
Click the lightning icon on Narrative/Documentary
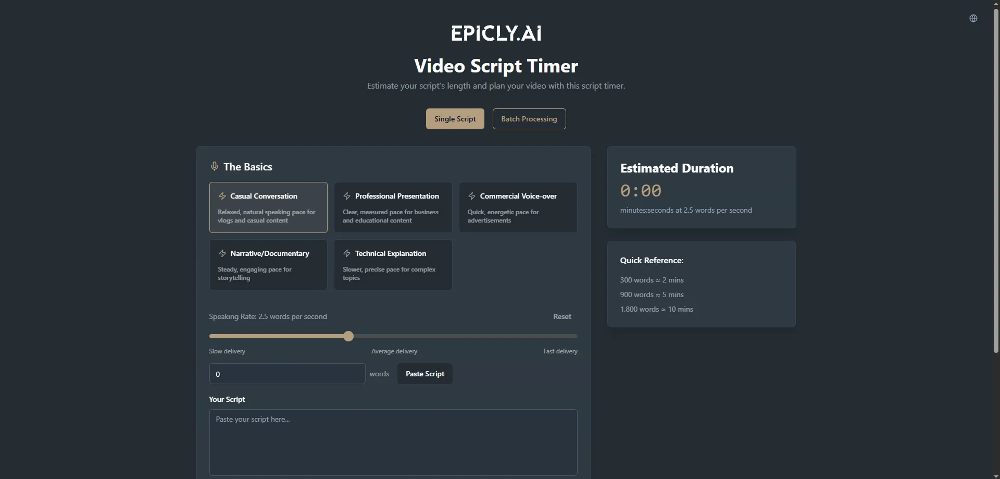[222, 253]
